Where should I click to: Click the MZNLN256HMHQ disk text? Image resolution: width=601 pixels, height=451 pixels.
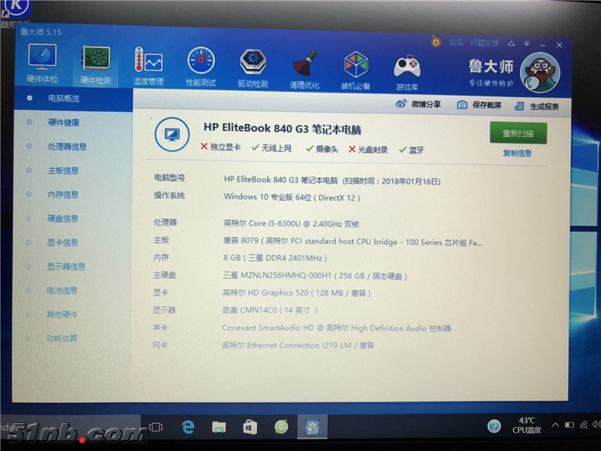click(315, 275)
